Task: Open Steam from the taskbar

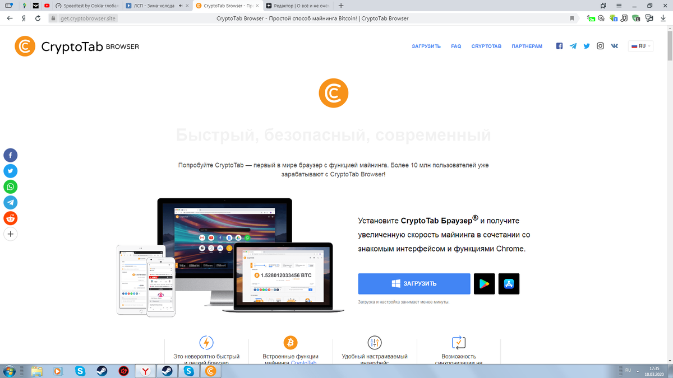Action: pos(102,371)
